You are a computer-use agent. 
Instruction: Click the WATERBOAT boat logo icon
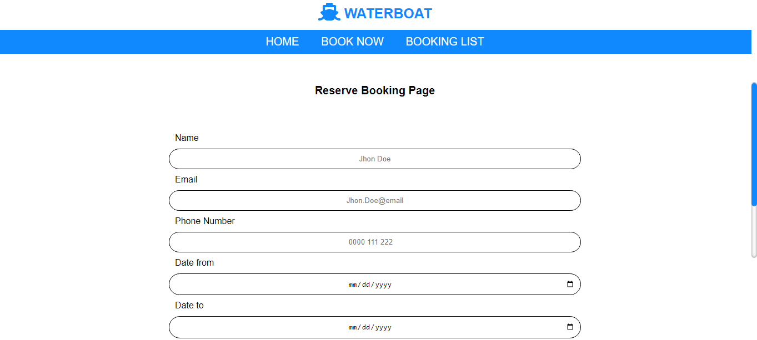(x=329, y=12)
